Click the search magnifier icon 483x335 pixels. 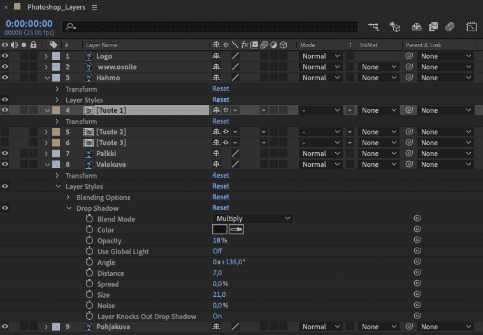(x=71, y=27)
